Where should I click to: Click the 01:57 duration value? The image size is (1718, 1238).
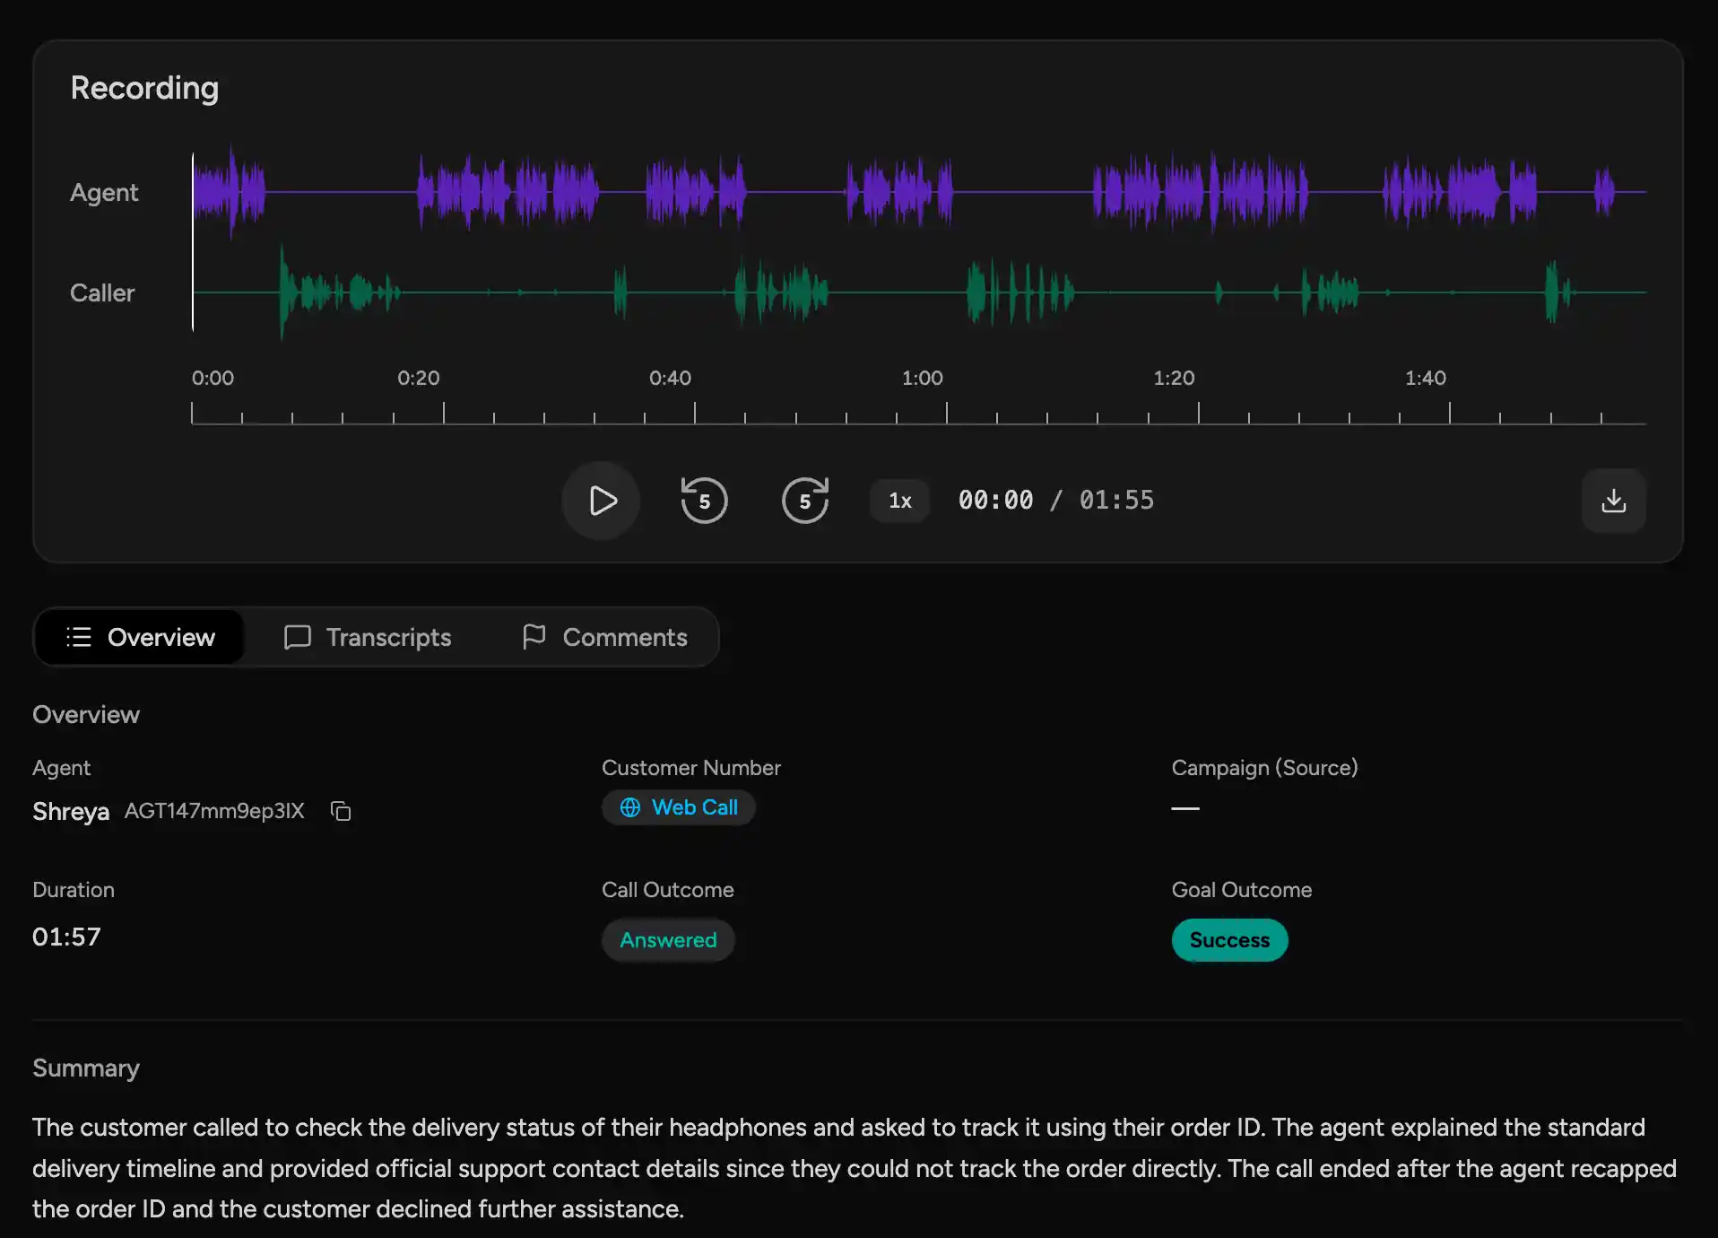point(66,937)
